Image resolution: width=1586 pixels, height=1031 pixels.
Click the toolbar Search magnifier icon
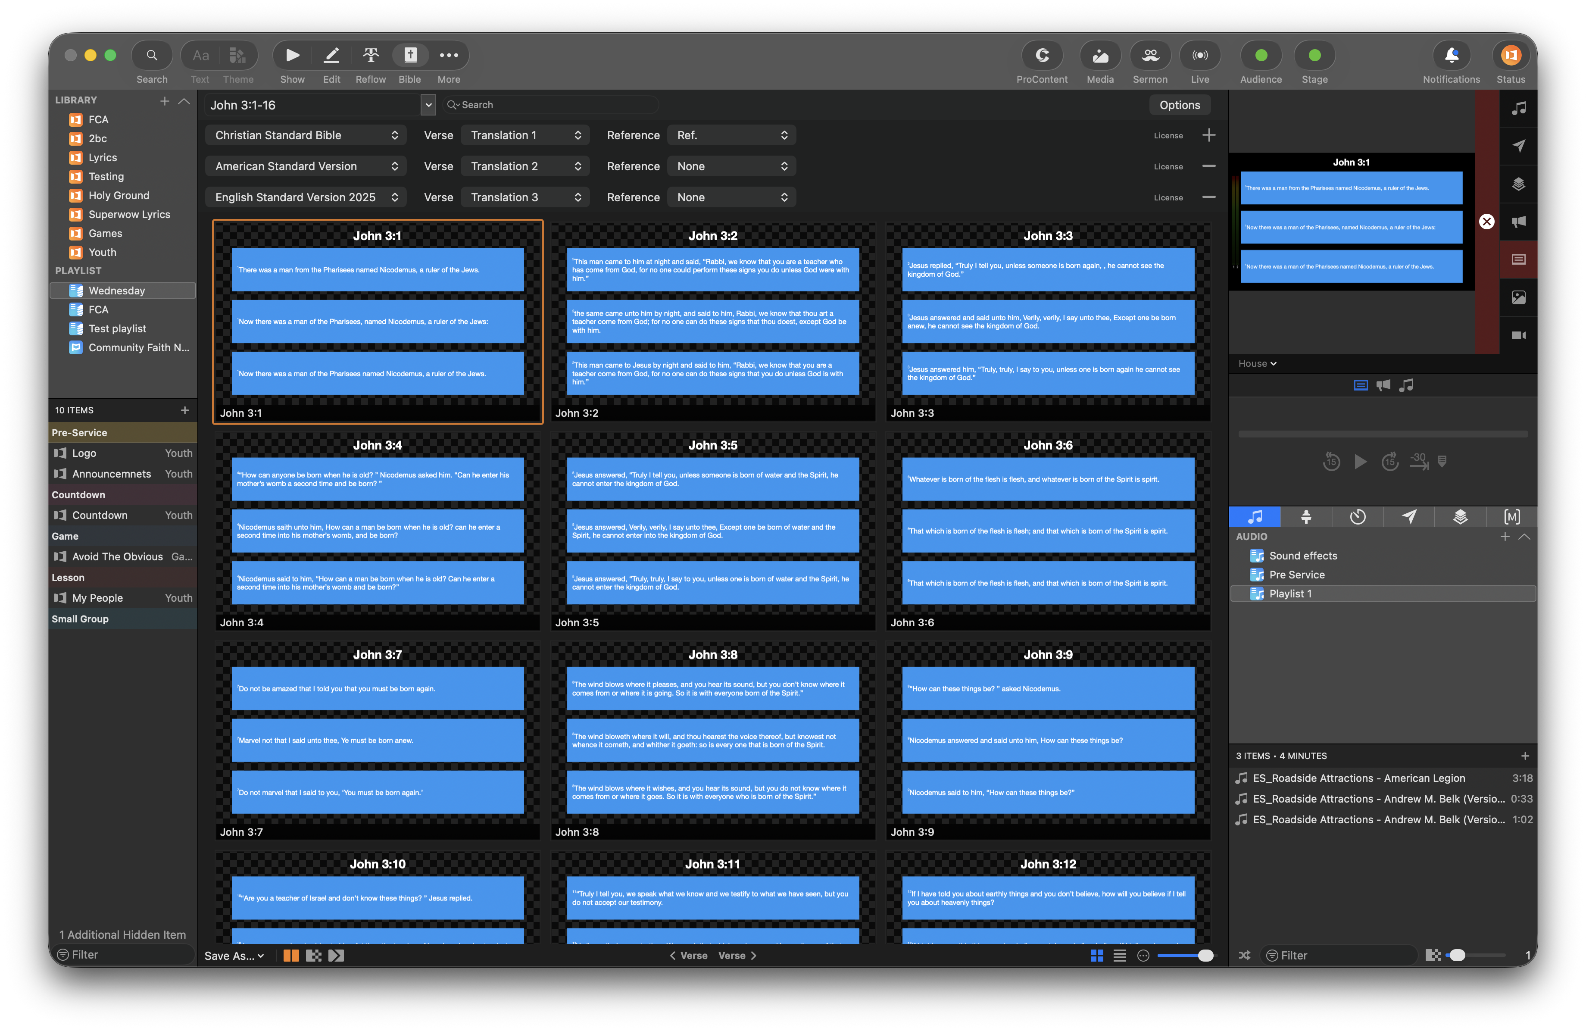[152, 56]
